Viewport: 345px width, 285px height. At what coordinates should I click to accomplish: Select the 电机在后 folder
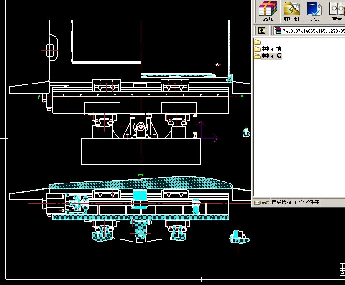[271, 56]
